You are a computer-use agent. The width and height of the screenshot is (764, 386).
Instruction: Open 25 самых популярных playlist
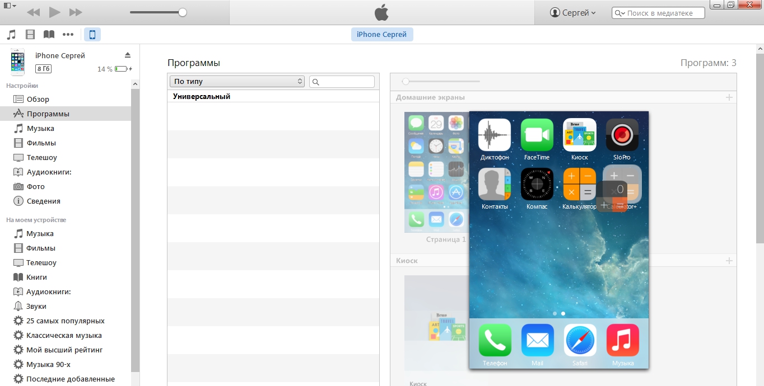[66, 321]
